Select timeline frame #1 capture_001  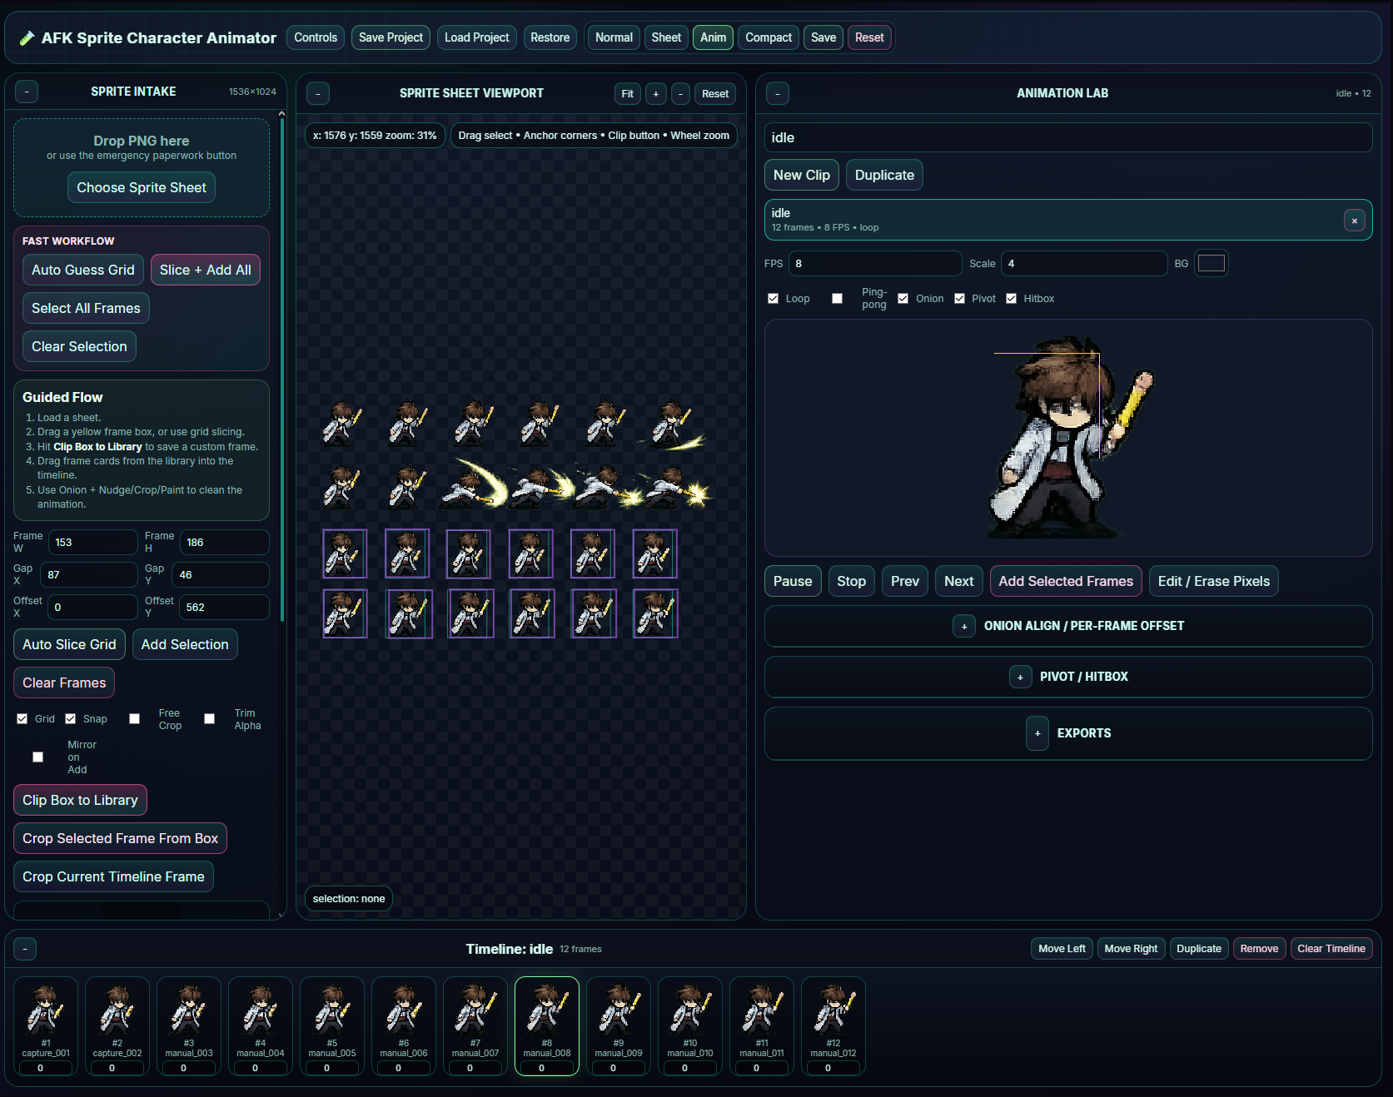pyautogui.click(x=46, y=1026)
